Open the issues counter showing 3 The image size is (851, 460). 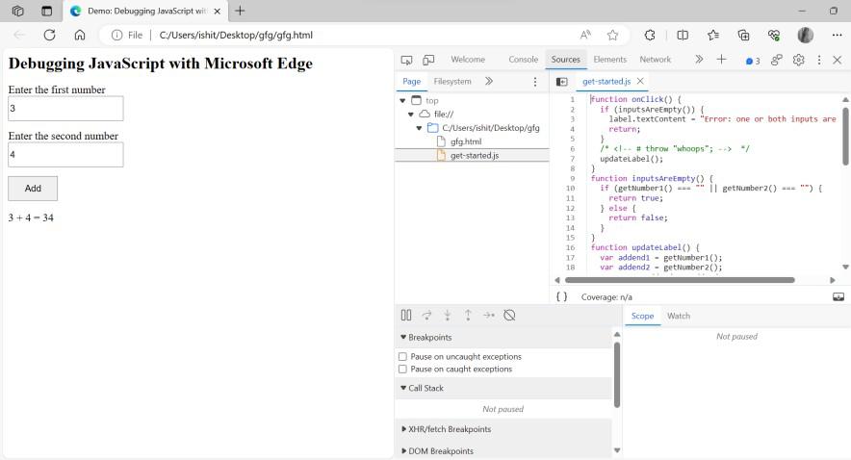(x=753, y=61)
